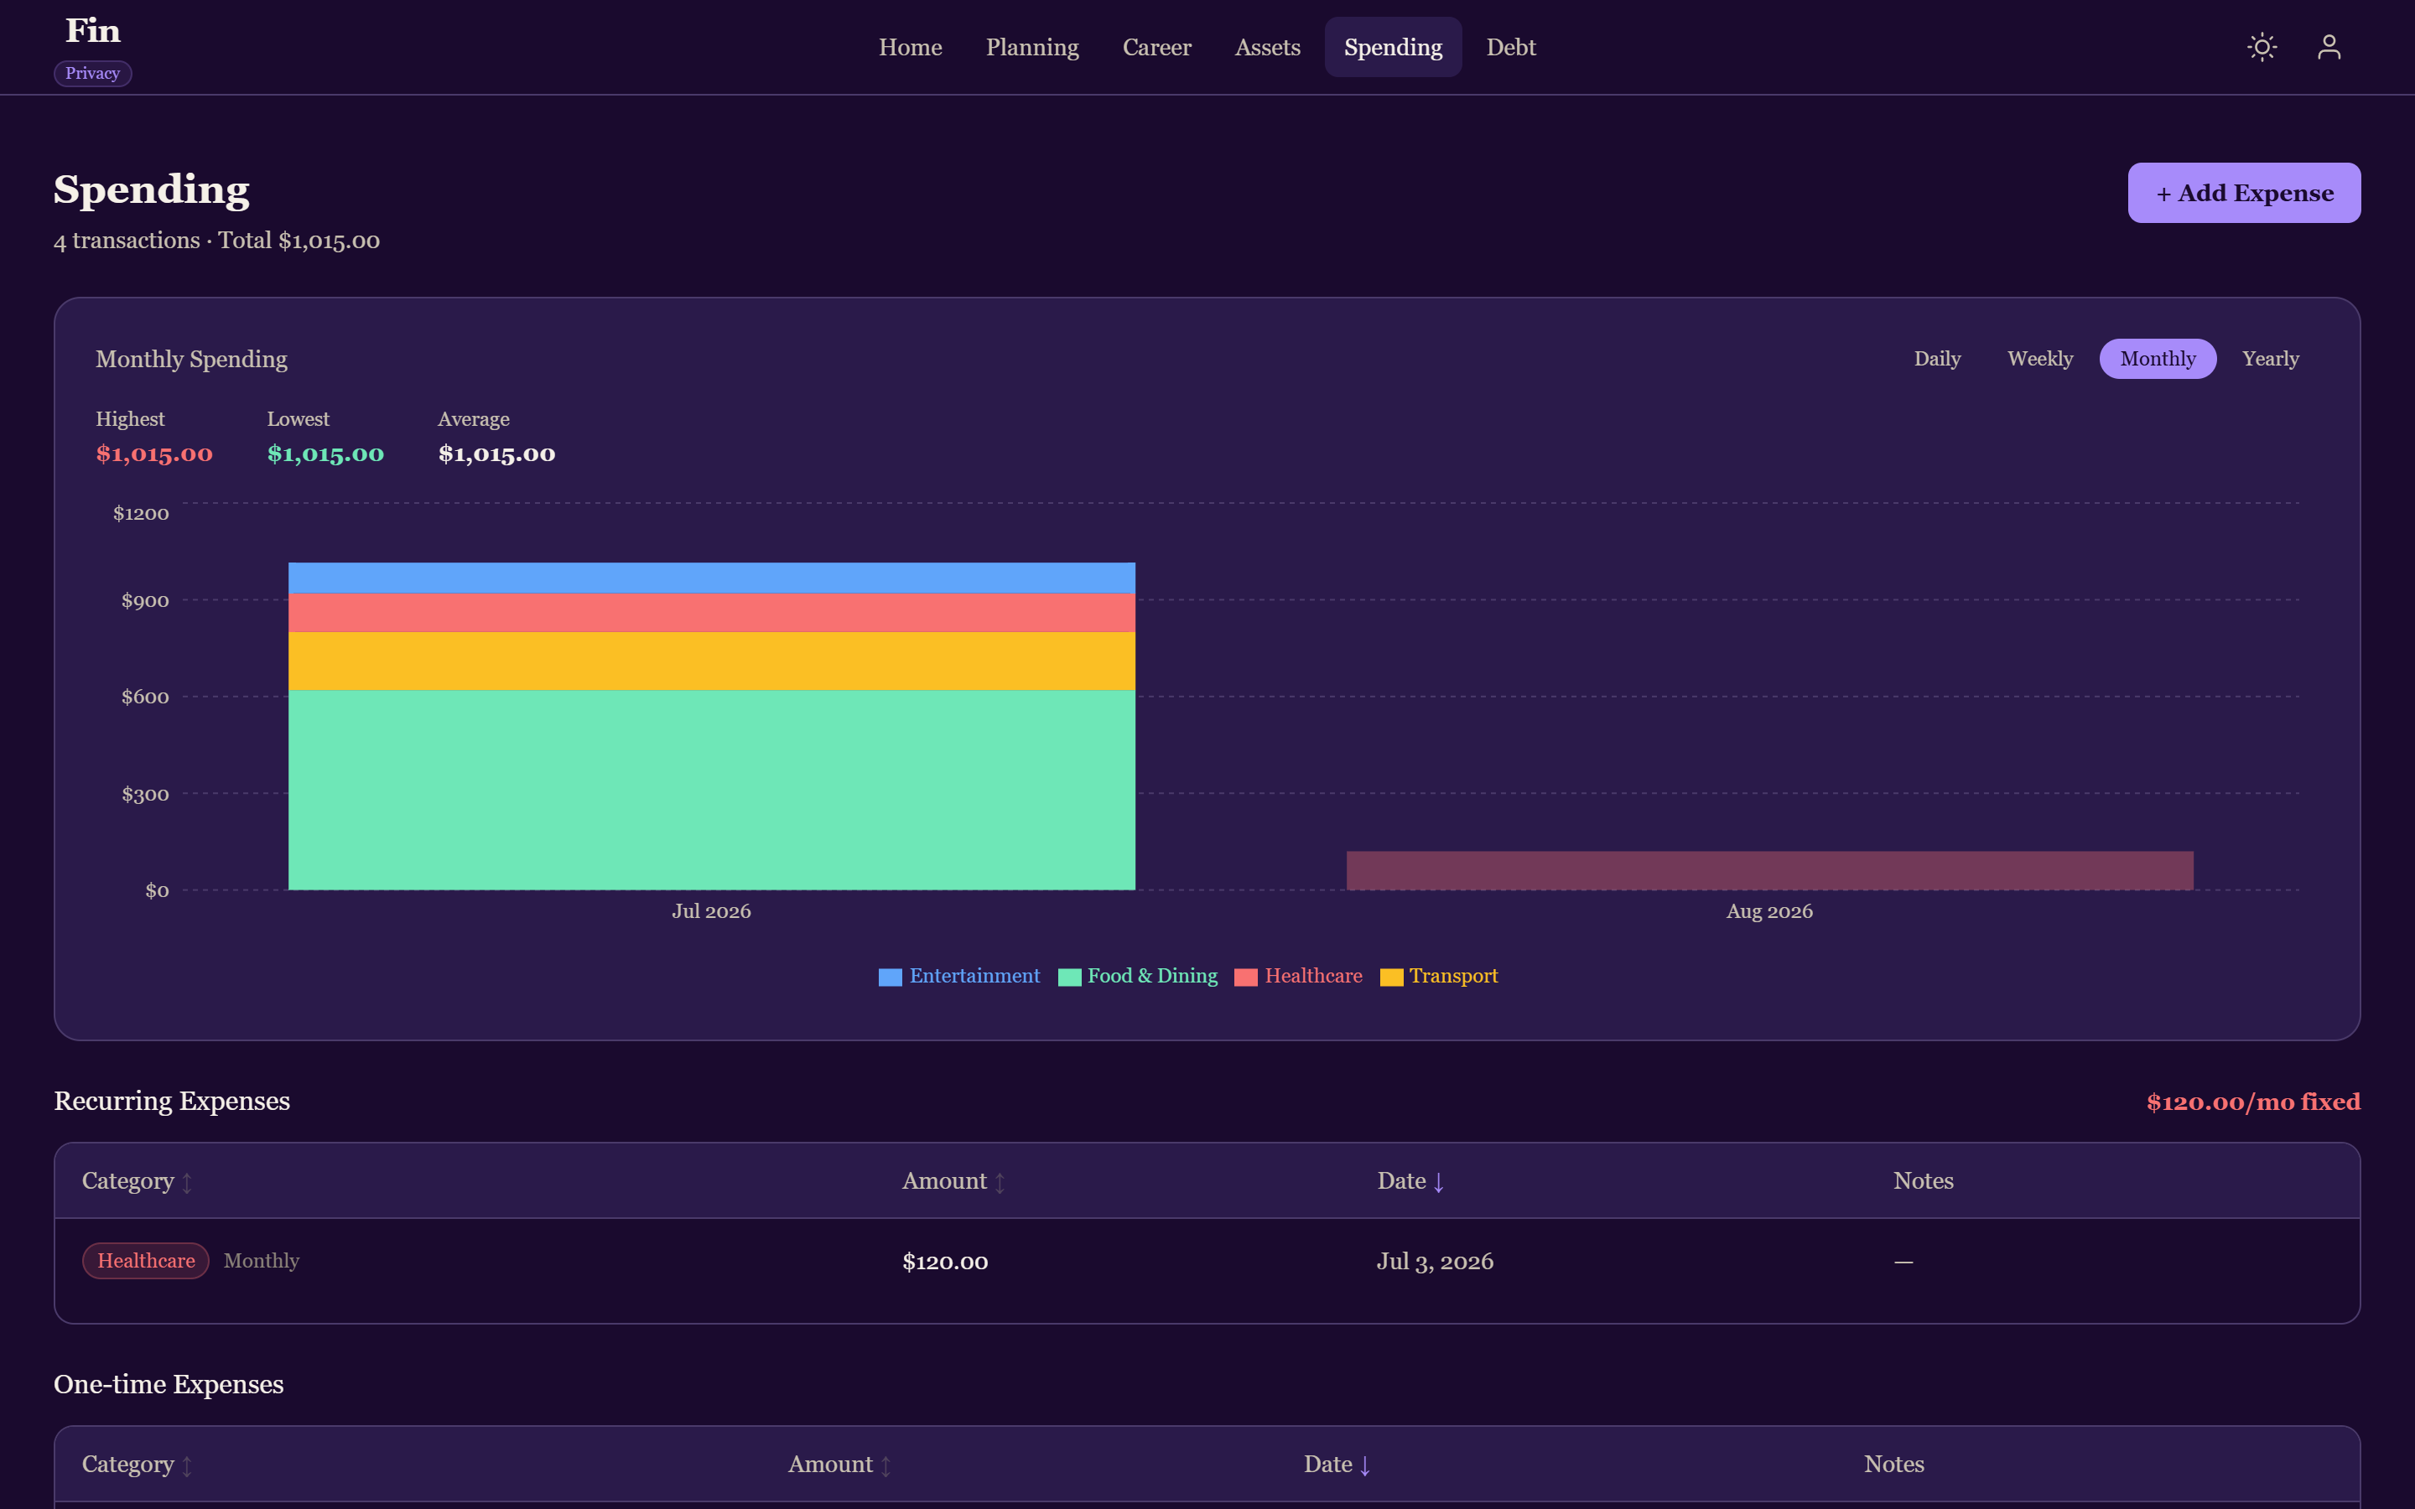Toggle the light theme sun icon
Image resolution: width=2415 pixels, height=1509 pixels.
point(2262,47)
